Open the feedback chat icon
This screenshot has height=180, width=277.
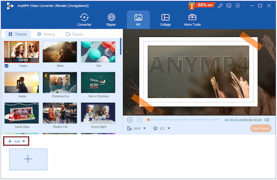[229, 6]
